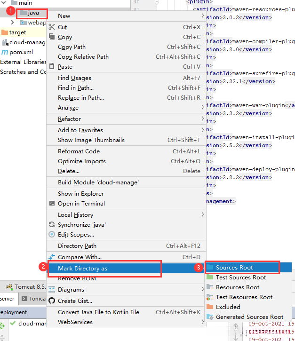Choose Replace in Path...

click(x=126, y=98)
